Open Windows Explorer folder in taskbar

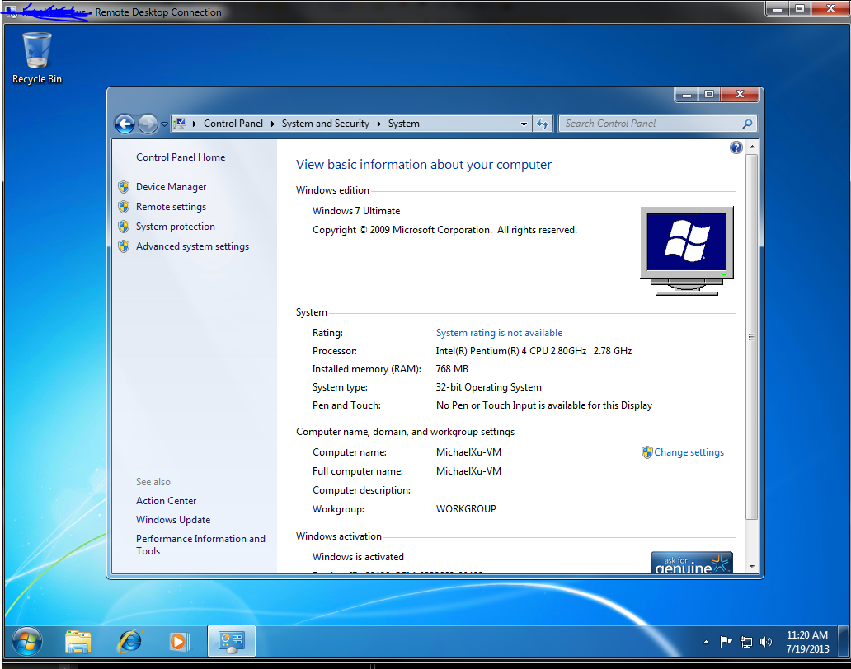(78, 640)
